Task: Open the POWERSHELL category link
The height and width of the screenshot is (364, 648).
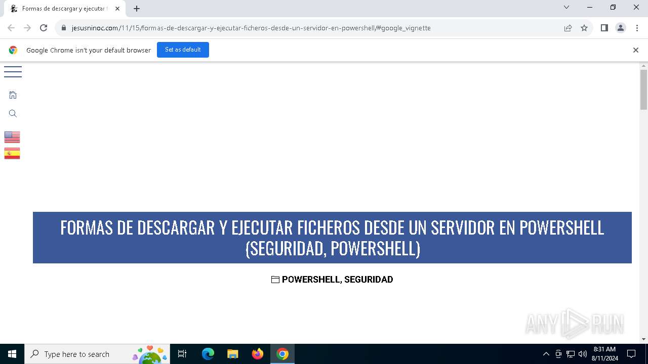Action: coord(310,280)
